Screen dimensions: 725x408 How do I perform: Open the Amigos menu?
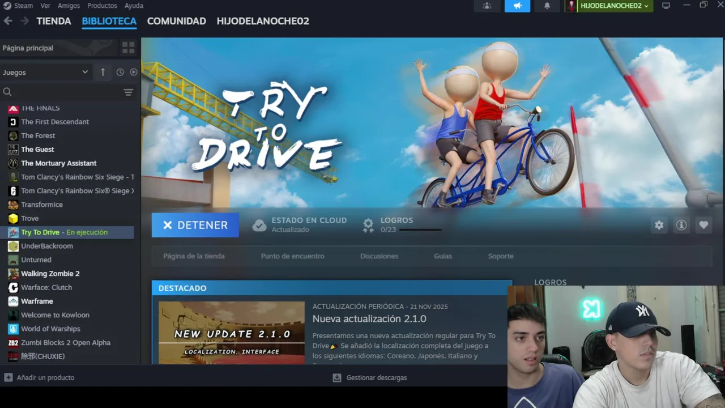(x=69, y=6)
